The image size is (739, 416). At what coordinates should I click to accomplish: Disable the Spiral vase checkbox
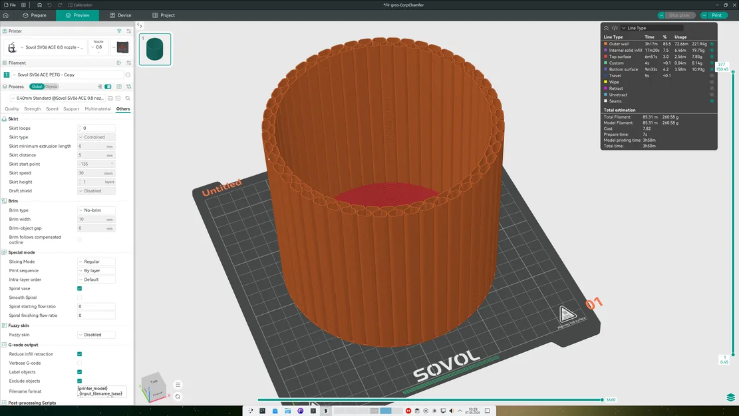(x=80, y=289)
